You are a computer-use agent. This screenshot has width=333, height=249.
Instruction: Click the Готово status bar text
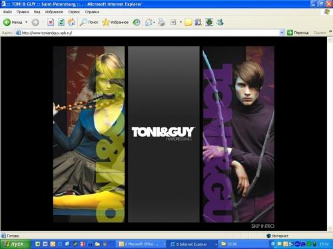[x=13, y=236]
